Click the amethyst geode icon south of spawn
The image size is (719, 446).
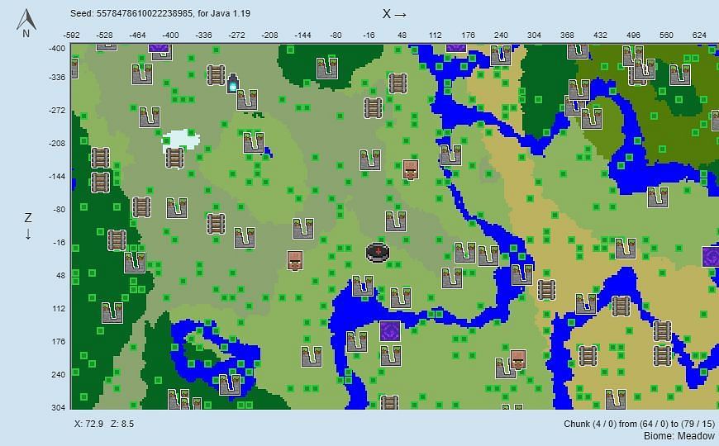click(x=390, y=331)
